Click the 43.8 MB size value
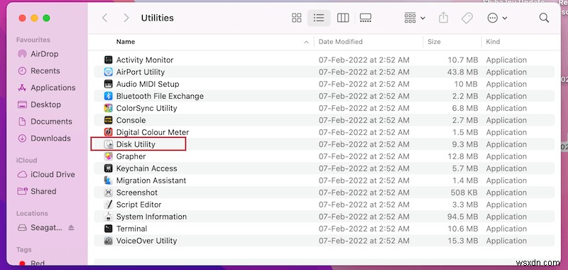Screen dimensions: 568x270 pos(463,72)
